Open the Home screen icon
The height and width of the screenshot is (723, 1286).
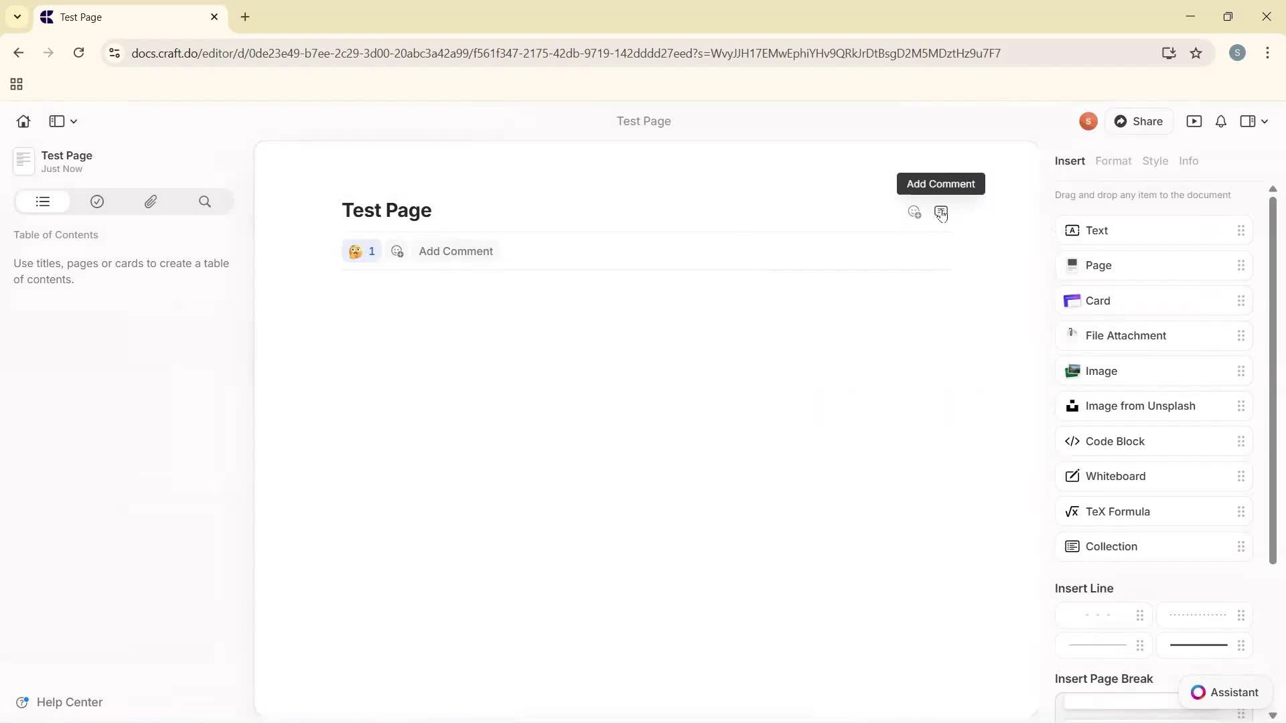pyautogui.click(x=23, y=121)
